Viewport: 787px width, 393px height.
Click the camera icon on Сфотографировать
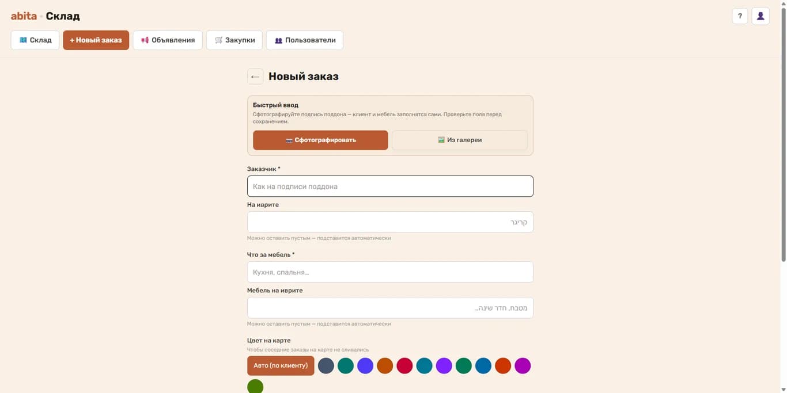pyautogui.click(x=289, y=140)
